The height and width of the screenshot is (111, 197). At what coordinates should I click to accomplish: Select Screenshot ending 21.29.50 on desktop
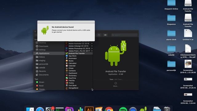coord(188,67)
